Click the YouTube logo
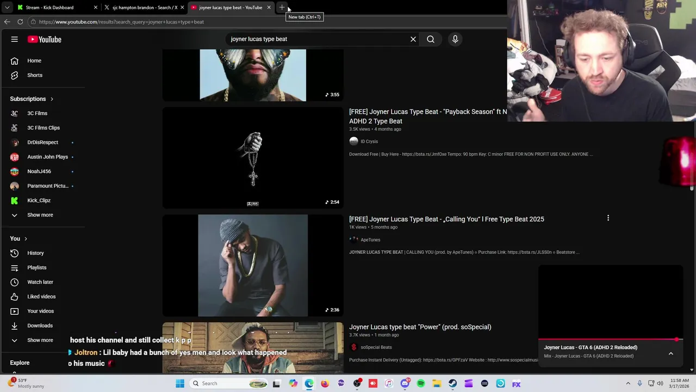696x392 pixels. click(x=45, y=39)
